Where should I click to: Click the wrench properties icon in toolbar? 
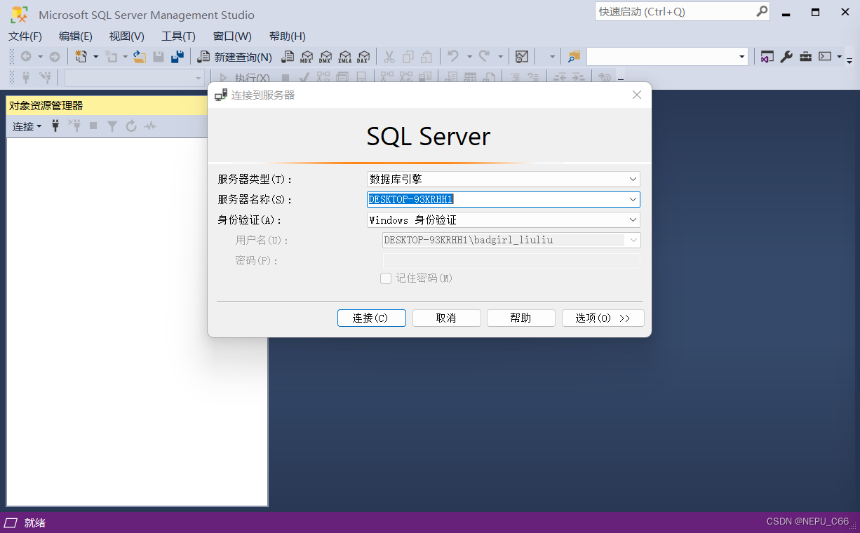tap(786, 57)
